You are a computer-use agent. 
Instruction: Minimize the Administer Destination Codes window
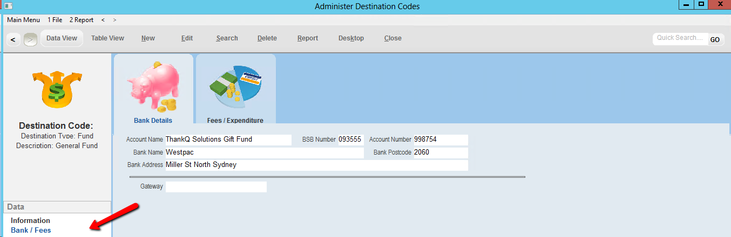(x=686, y=5)
